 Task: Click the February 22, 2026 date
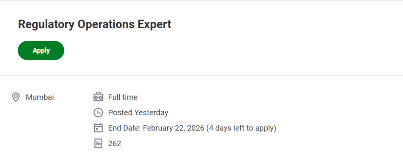[x=173, y=128]
